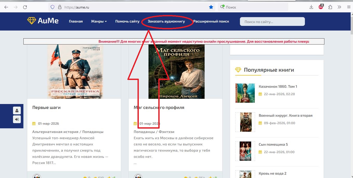Open the Кровь не вода 2 link
Screen dimensions: 353x178
(272, 173)
